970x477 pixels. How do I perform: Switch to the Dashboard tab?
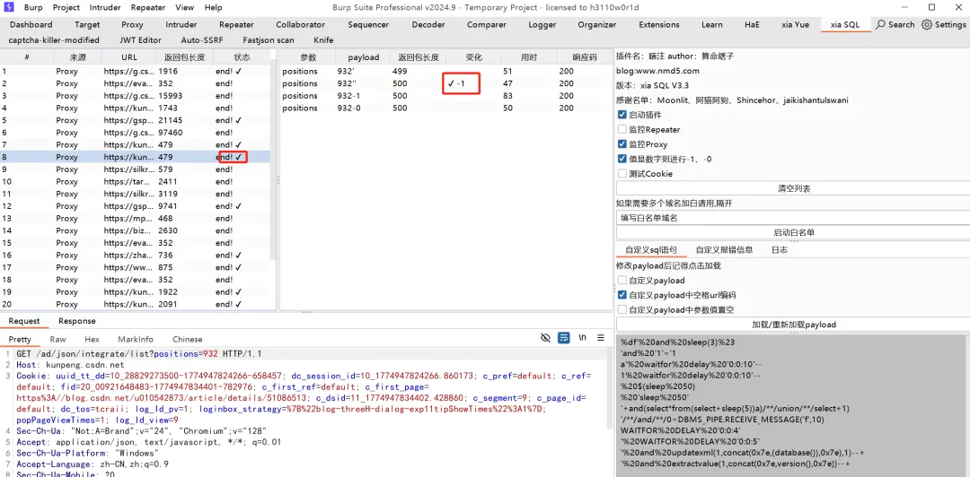click(31, 25)
